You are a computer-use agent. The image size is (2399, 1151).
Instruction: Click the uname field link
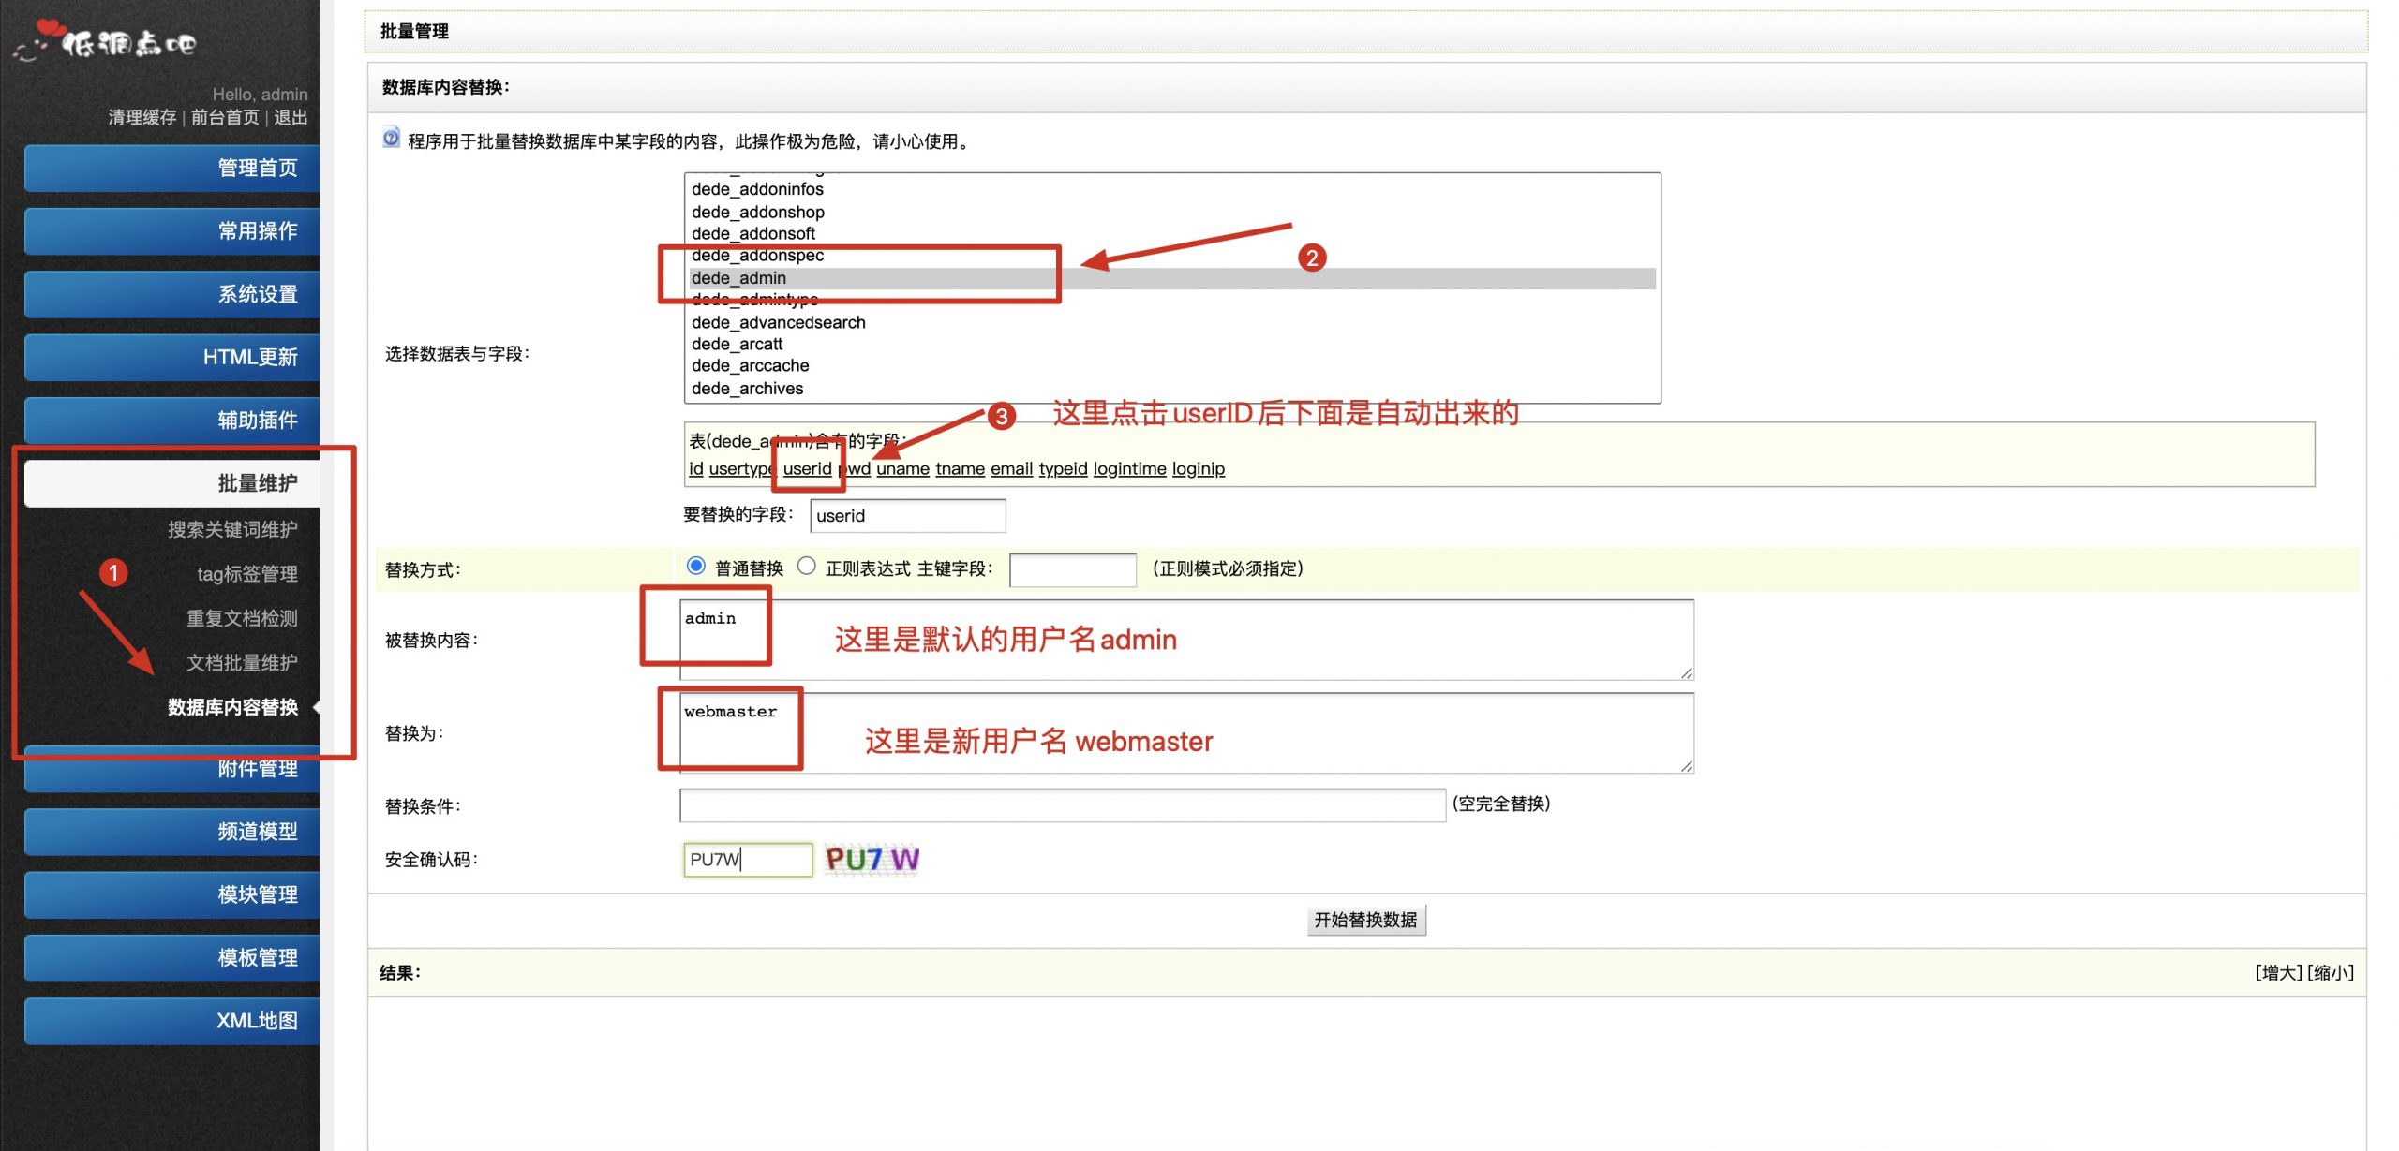click(903, 468)
